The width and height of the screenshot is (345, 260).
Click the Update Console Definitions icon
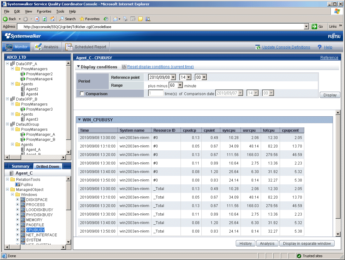(x=258, y=47)
